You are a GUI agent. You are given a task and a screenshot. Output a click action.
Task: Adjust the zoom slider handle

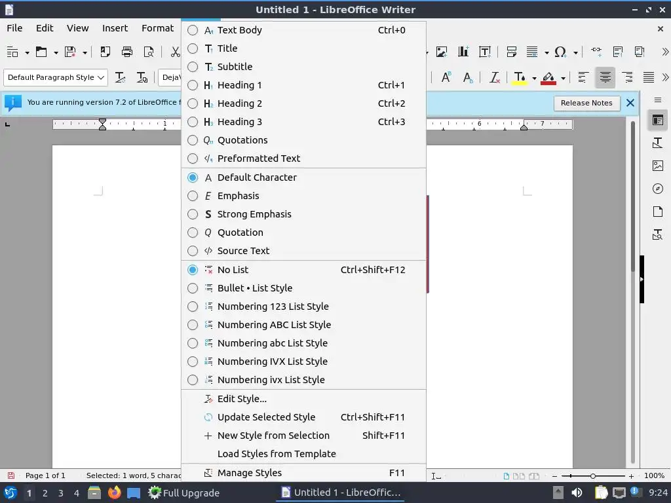coord(592,475)
